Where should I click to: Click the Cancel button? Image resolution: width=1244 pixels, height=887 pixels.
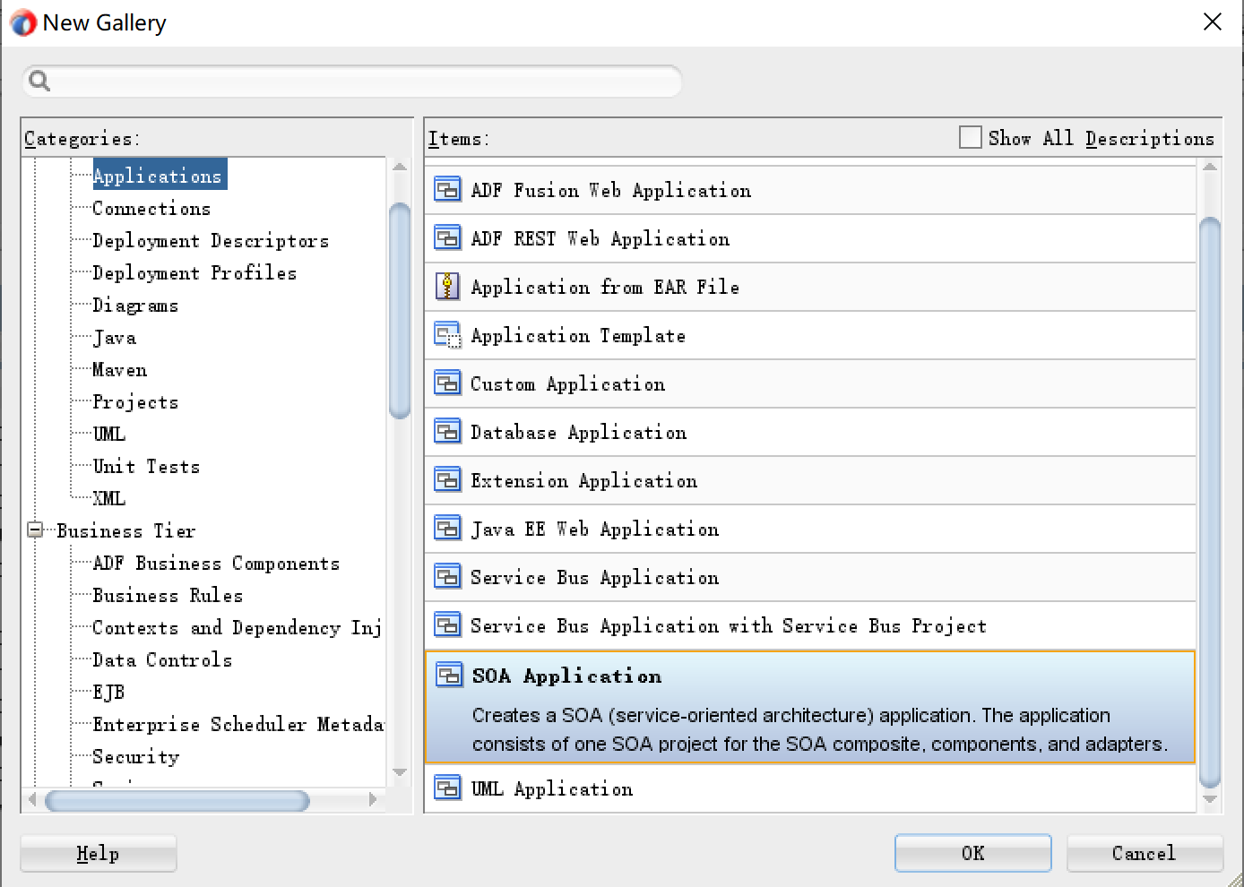point(1145,853)
